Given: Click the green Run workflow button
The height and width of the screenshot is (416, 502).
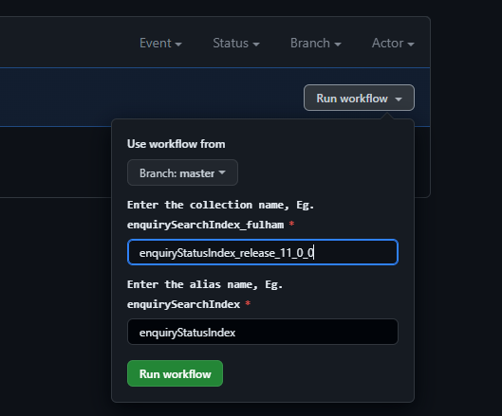Looking at the screenshot, I should click(176, 373).
